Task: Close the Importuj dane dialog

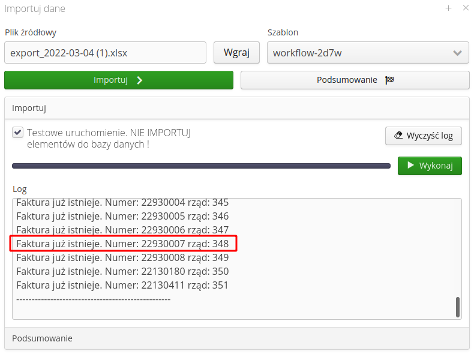Action: point(466,8)
